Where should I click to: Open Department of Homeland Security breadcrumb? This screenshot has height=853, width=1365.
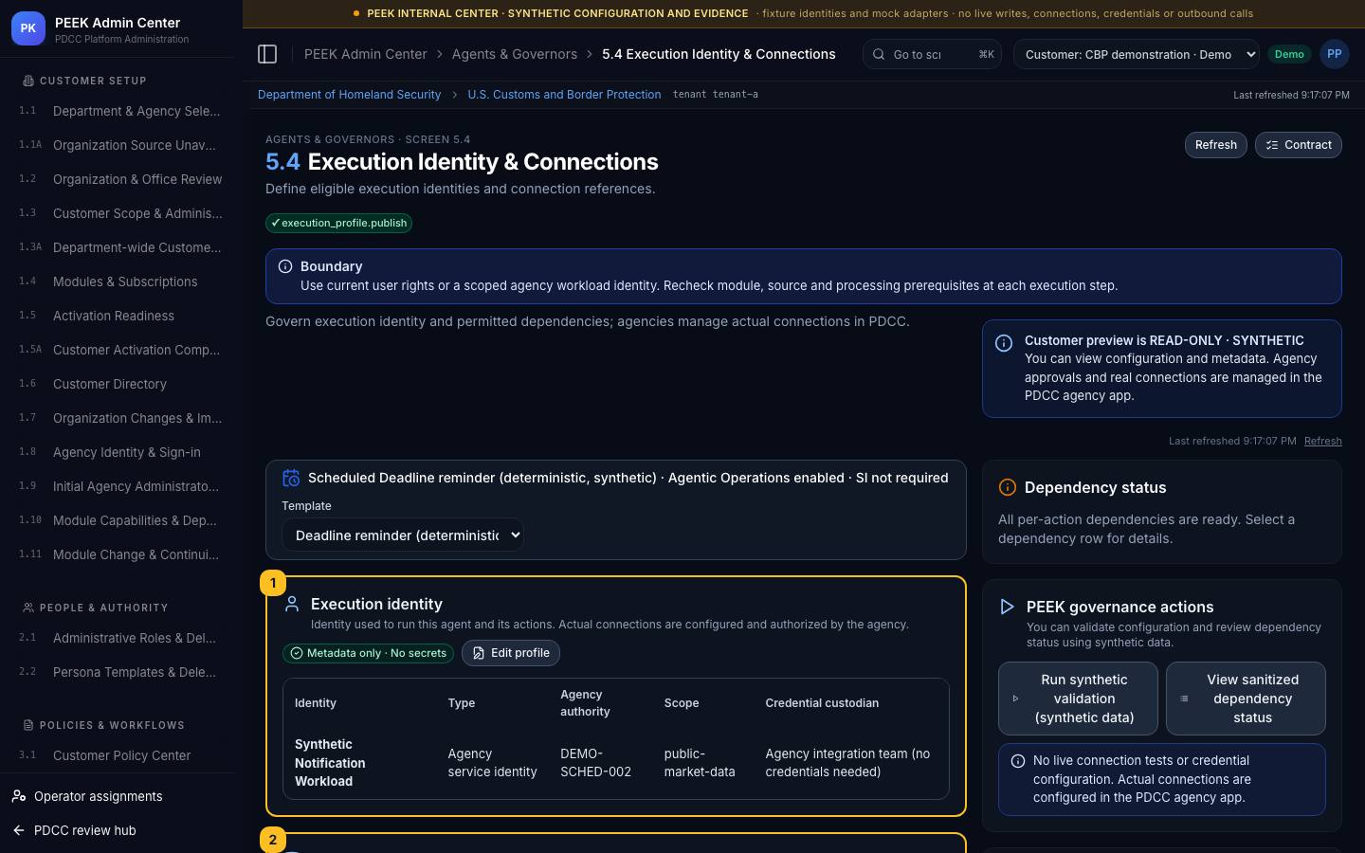[x=349, y=95]
